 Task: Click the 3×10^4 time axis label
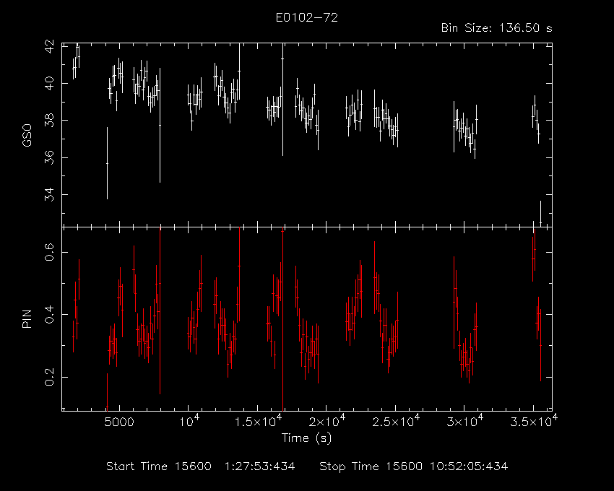(465, 420)
